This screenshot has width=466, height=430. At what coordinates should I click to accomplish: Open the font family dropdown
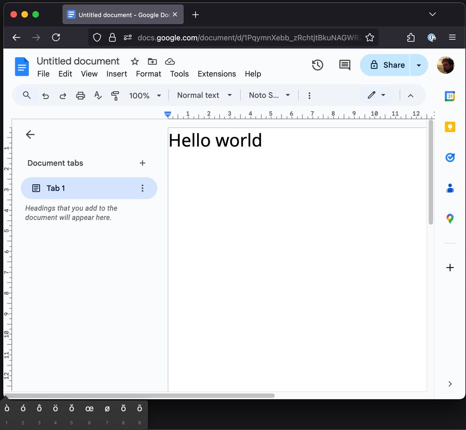tap(269, 95)
